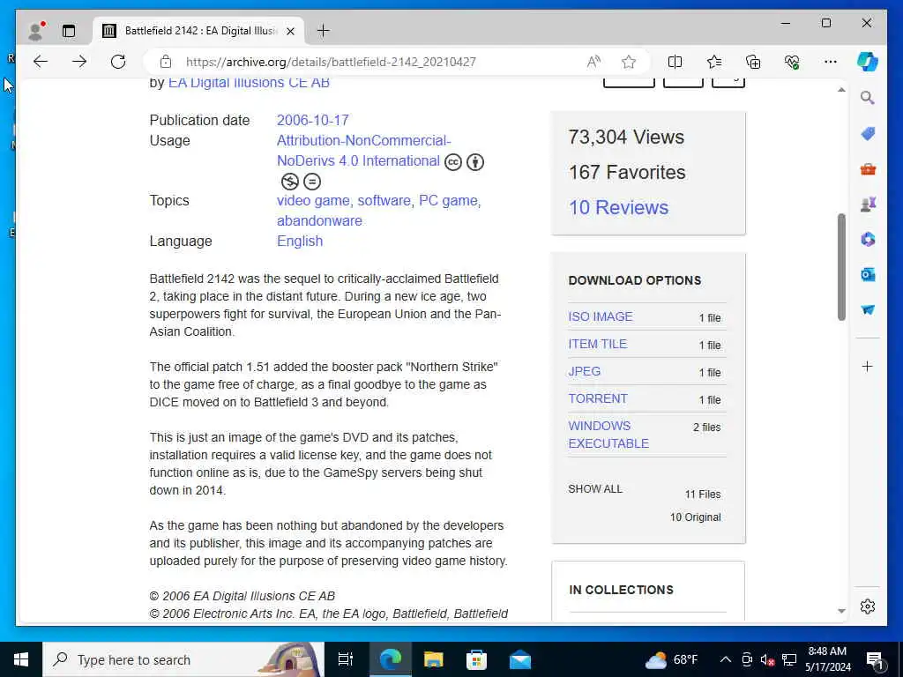903x677 pixels.
Task: Download the ISO IMAGE file
Action: point(601,316)
